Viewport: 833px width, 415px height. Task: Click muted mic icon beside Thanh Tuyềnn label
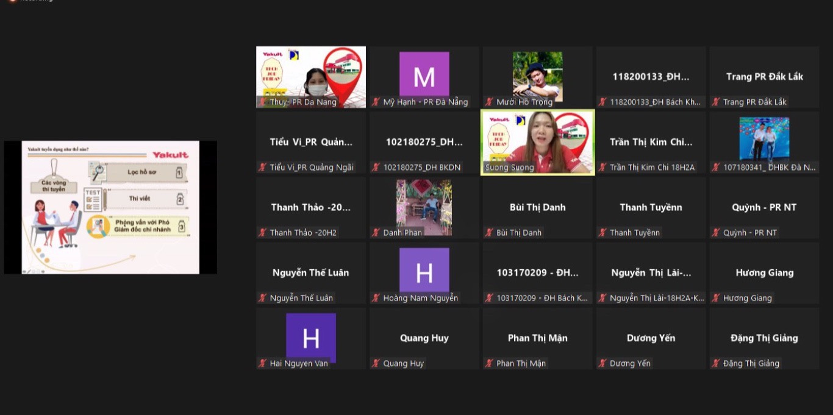pos(602,233)
